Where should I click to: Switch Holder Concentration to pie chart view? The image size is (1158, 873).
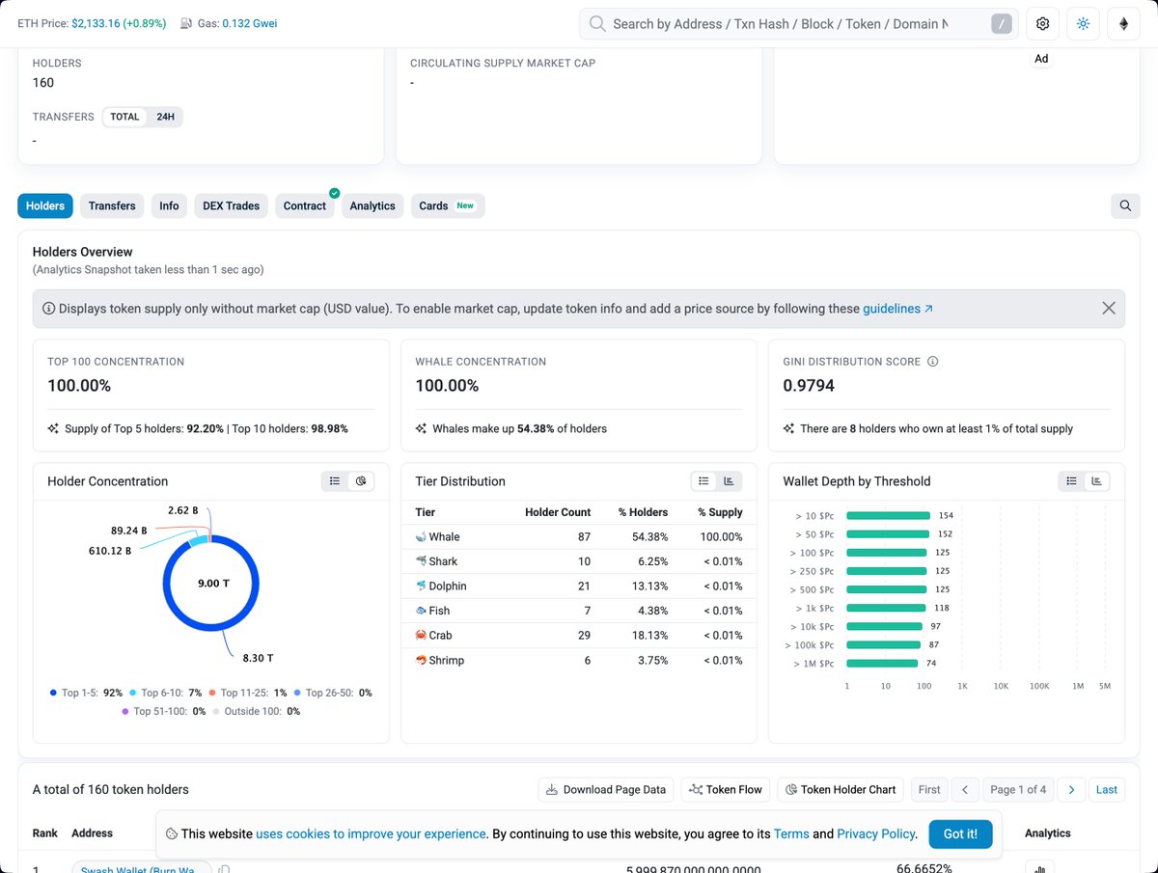point(361,481)
